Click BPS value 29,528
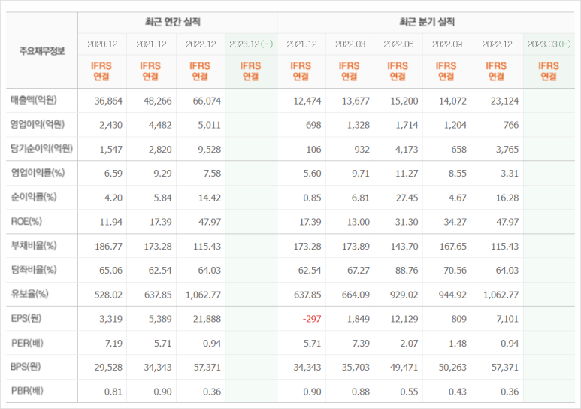This screenshot has height=409, width=581. [x=108, y=368]
